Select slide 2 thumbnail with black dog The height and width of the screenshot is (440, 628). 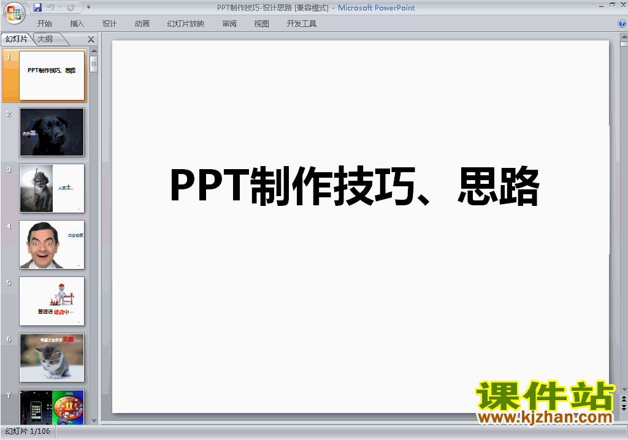coord(52,132)
